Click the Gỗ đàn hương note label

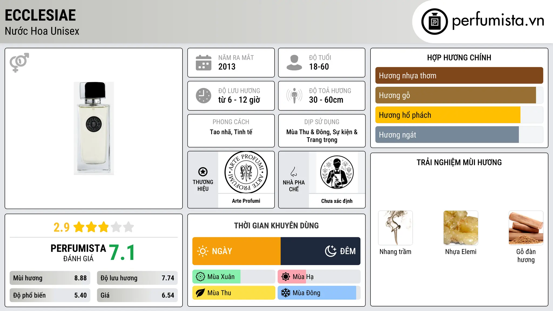[526, 256]
